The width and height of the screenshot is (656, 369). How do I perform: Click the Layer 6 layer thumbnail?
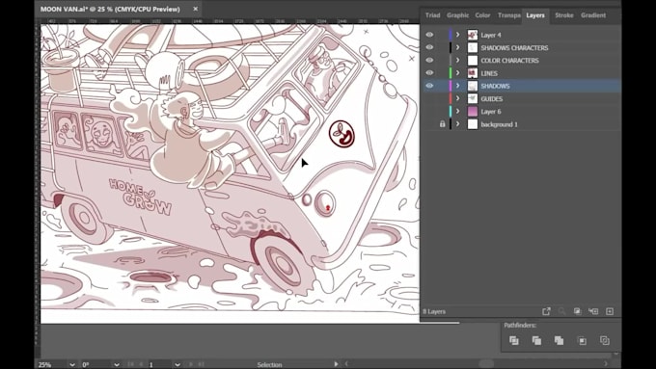pyautogui.click(x=473, y=111)
